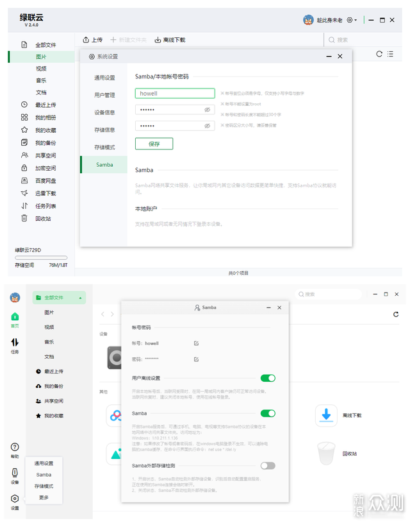Click the 离线下载 toolbar button
410x523 pixels.
pos(170,40)
